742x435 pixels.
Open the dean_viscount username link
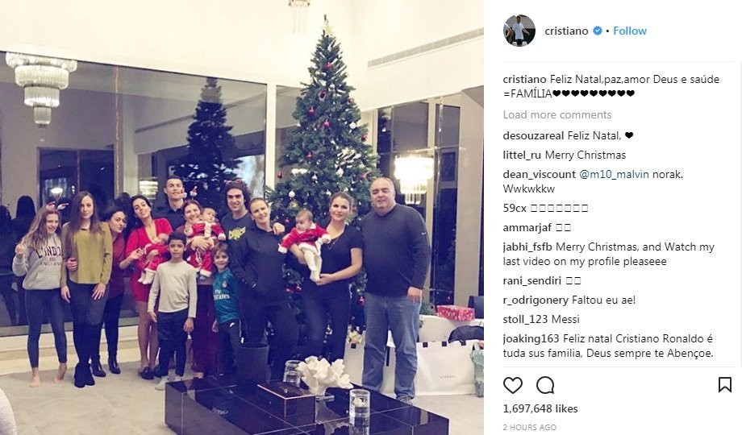coord(539,175)
